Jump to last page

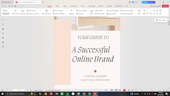(31, 90)
